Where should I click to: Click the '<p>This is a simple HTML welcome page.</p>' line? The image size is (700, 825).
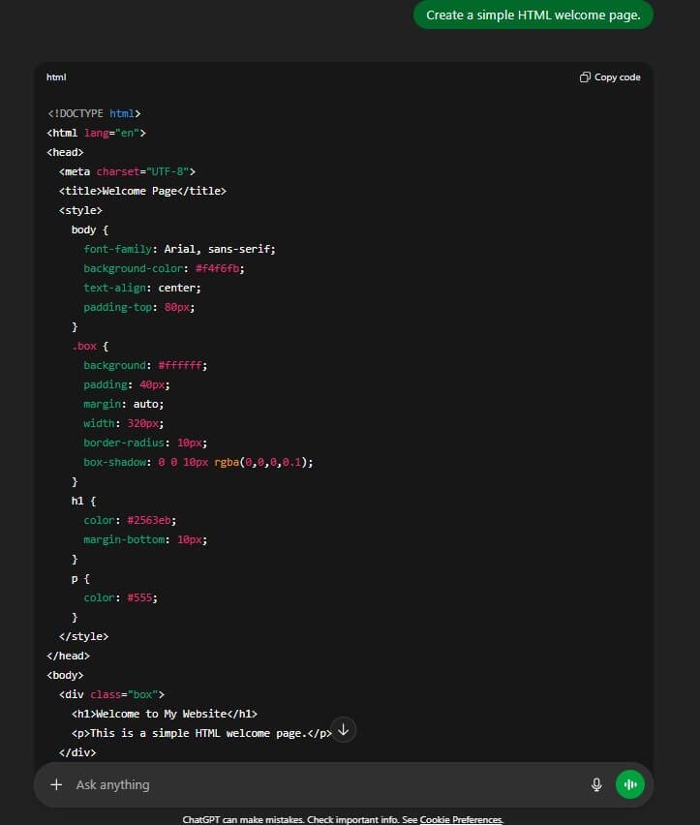coord(201,733)
